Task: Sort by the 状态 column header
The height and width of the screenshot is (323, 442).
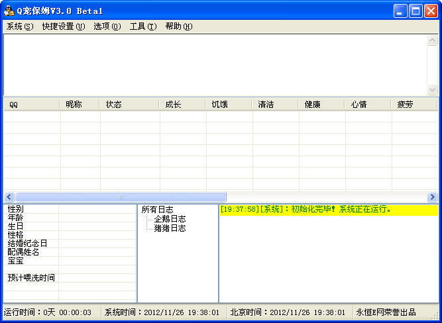Action: click(x=129, y=105)
